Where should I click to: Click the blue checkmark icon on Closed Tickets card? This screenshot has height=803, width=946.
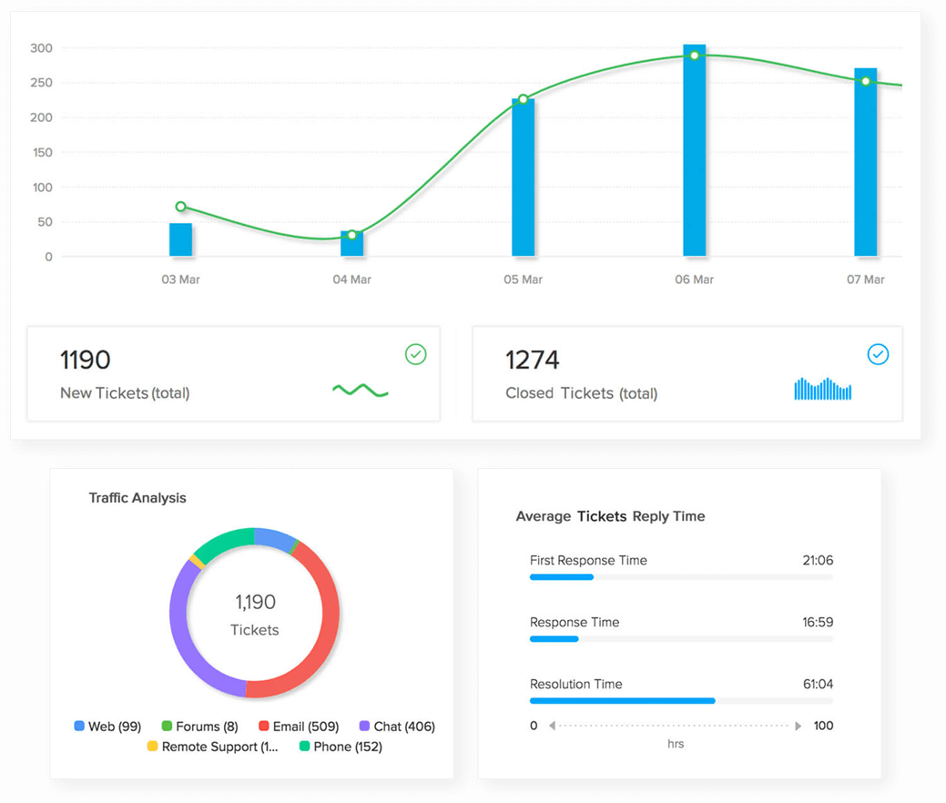[878, 354]
